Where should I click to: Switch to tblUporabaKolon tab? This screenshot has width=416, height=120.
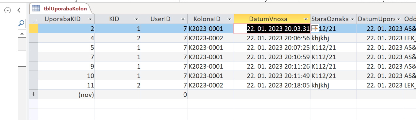(60, 9)
